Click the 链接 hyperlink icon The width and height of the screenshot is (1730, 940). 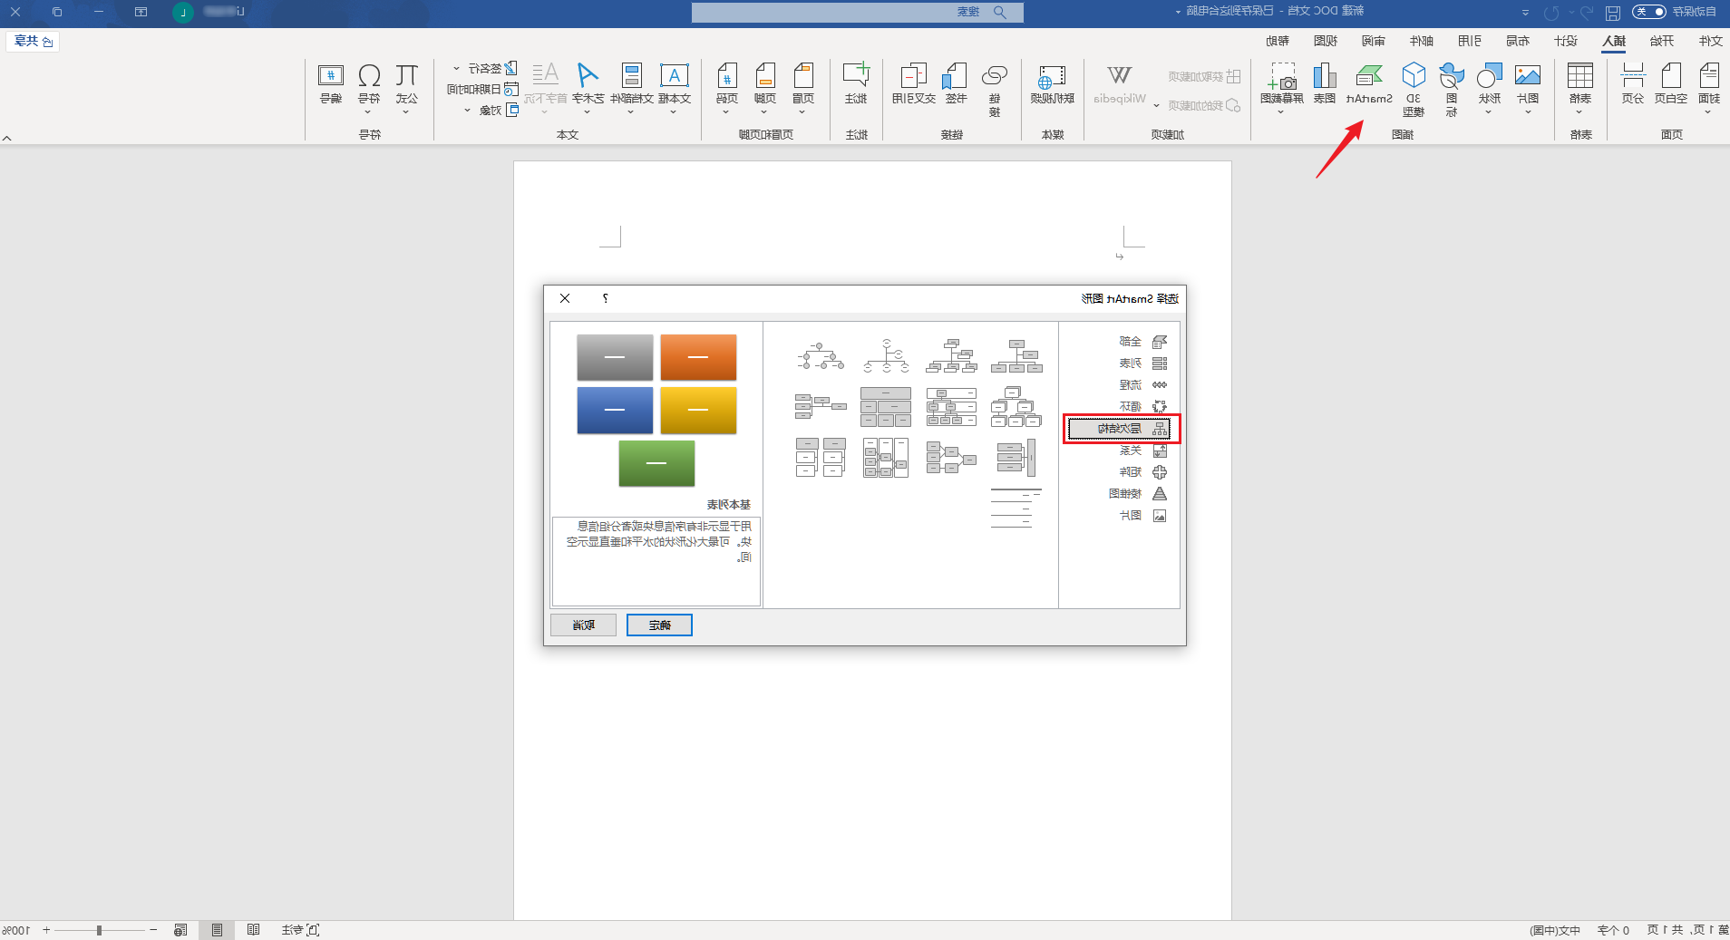coord(995,89)
